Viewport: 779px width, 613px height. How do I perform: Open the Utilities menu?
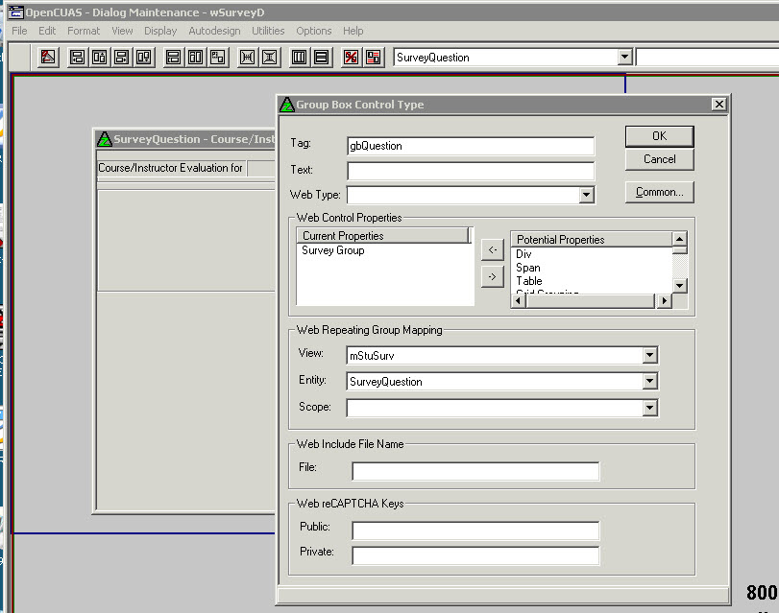point(268,32)
